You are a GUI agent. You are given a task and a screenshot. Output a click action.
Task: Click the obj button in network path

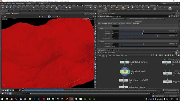click(x=106, y=52)
